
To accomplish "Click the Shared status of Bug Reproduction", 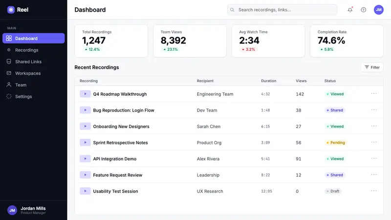I will pos(335,110).
